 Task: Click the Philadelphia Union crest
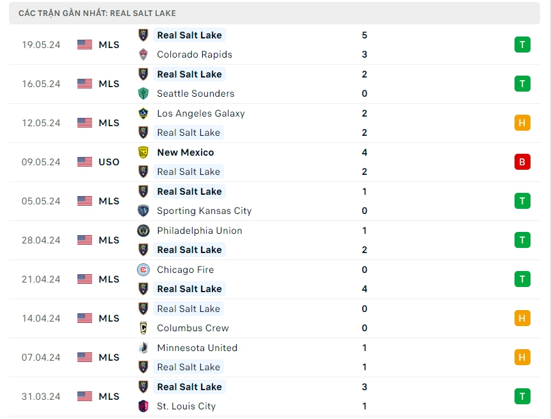[x=143, y=231]
